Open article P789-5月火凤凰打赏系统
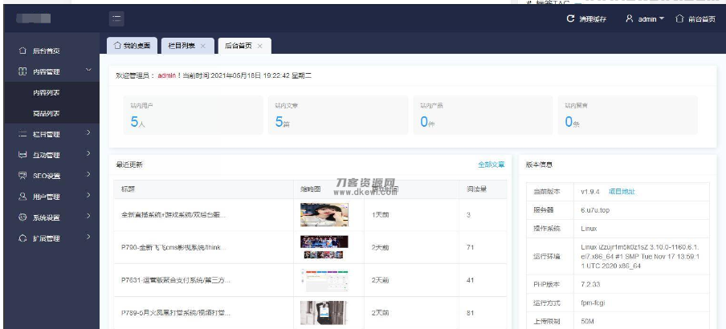 tap(176, 313)
